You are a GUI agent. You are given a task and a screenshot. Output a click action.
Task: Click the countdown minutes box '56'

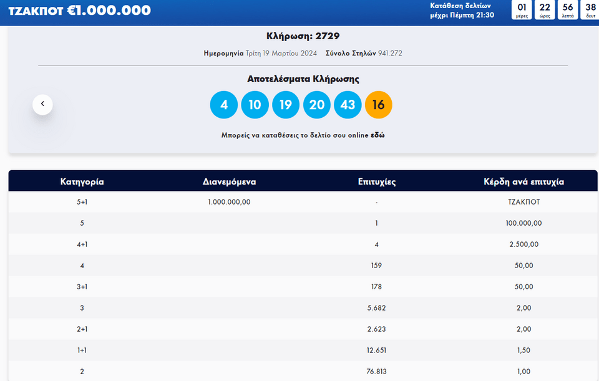[568, 10]
